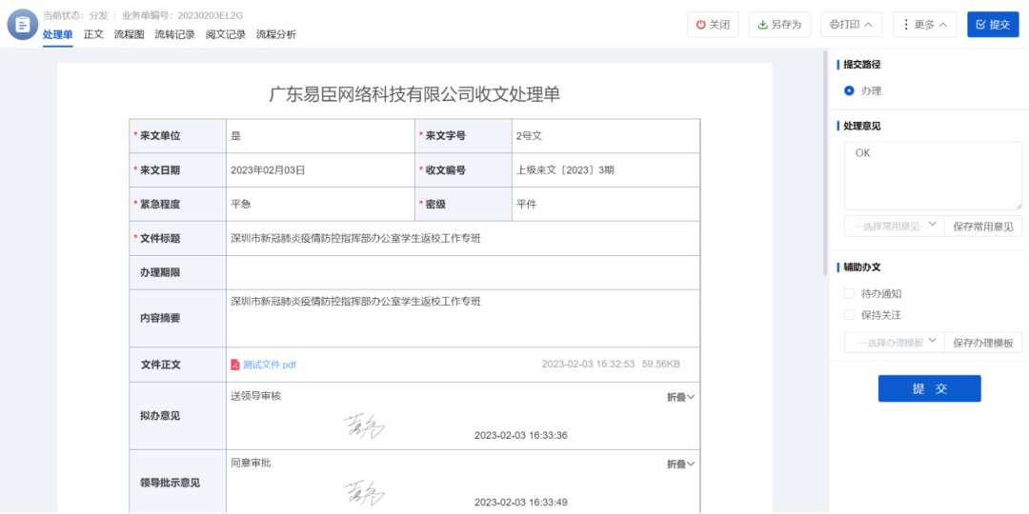Screen dimensions: 1029x514
Task: Collapse the 领导批示意见 section via 折叠
Action: pos(680,465)
